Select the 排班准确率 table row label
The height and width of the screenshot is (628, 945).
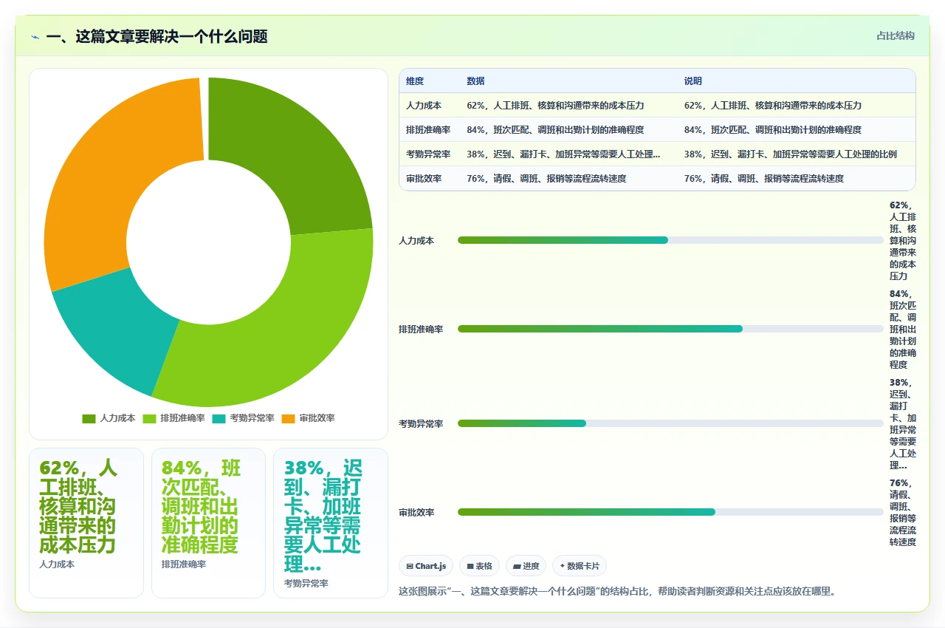428,130
